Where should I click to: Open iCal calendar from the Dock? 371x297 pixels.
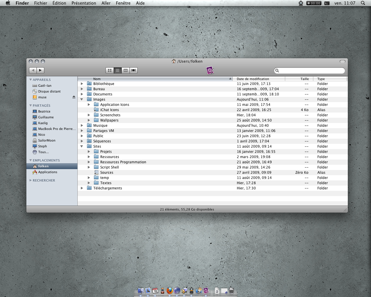coord(155,290)
